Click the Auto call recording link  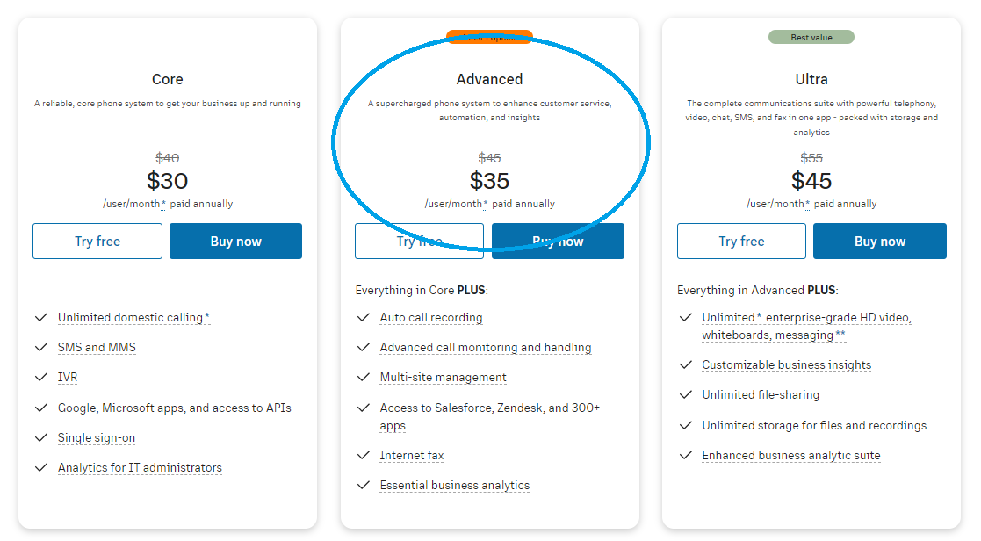(431, 318)
